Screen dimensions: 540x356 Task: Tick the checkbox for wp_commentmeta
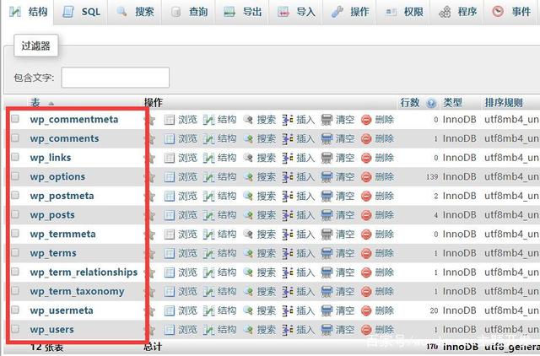15,119
